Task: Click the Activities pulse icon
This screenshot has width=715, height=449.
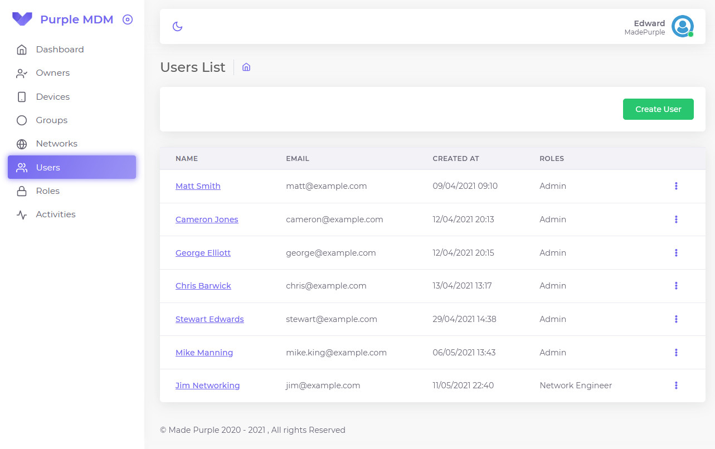Action: (22, 214)
